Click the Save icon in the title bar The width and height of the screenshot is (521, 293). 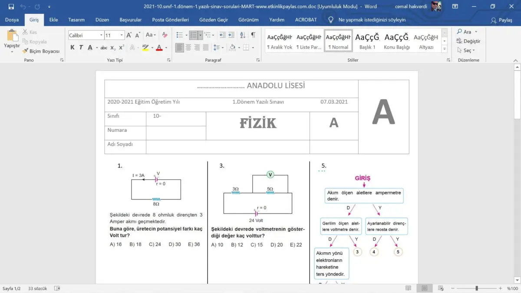[x=11, y=7]
